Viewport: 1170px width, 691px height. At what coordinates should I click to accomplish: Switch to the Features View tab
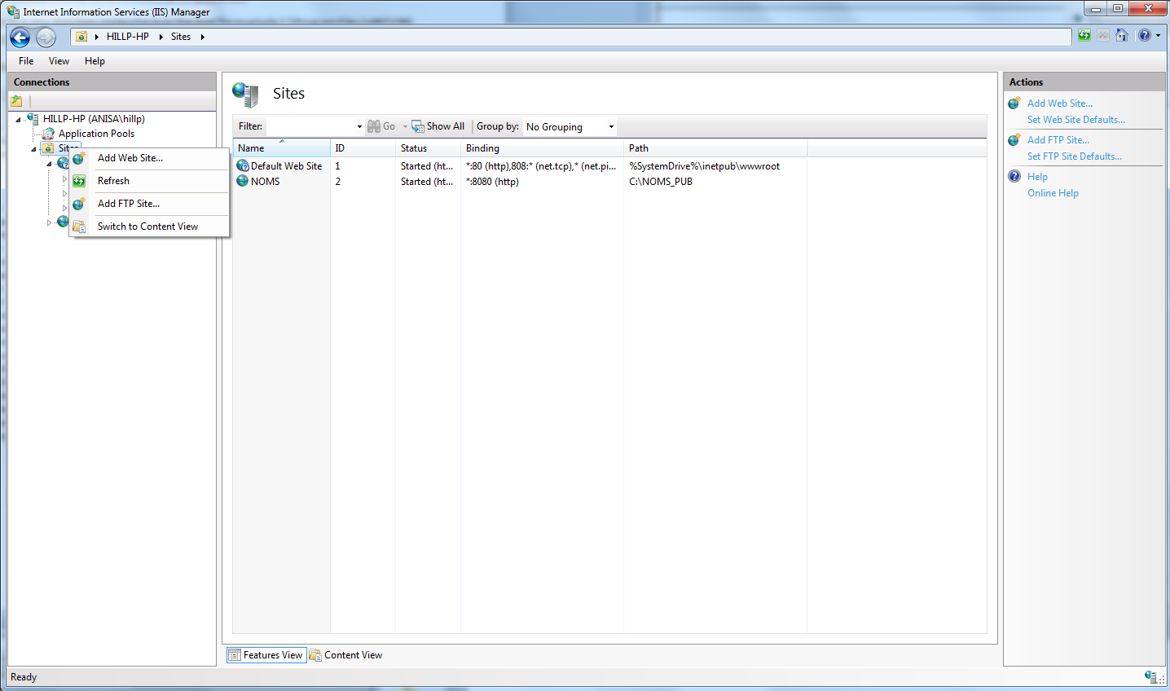266,655
